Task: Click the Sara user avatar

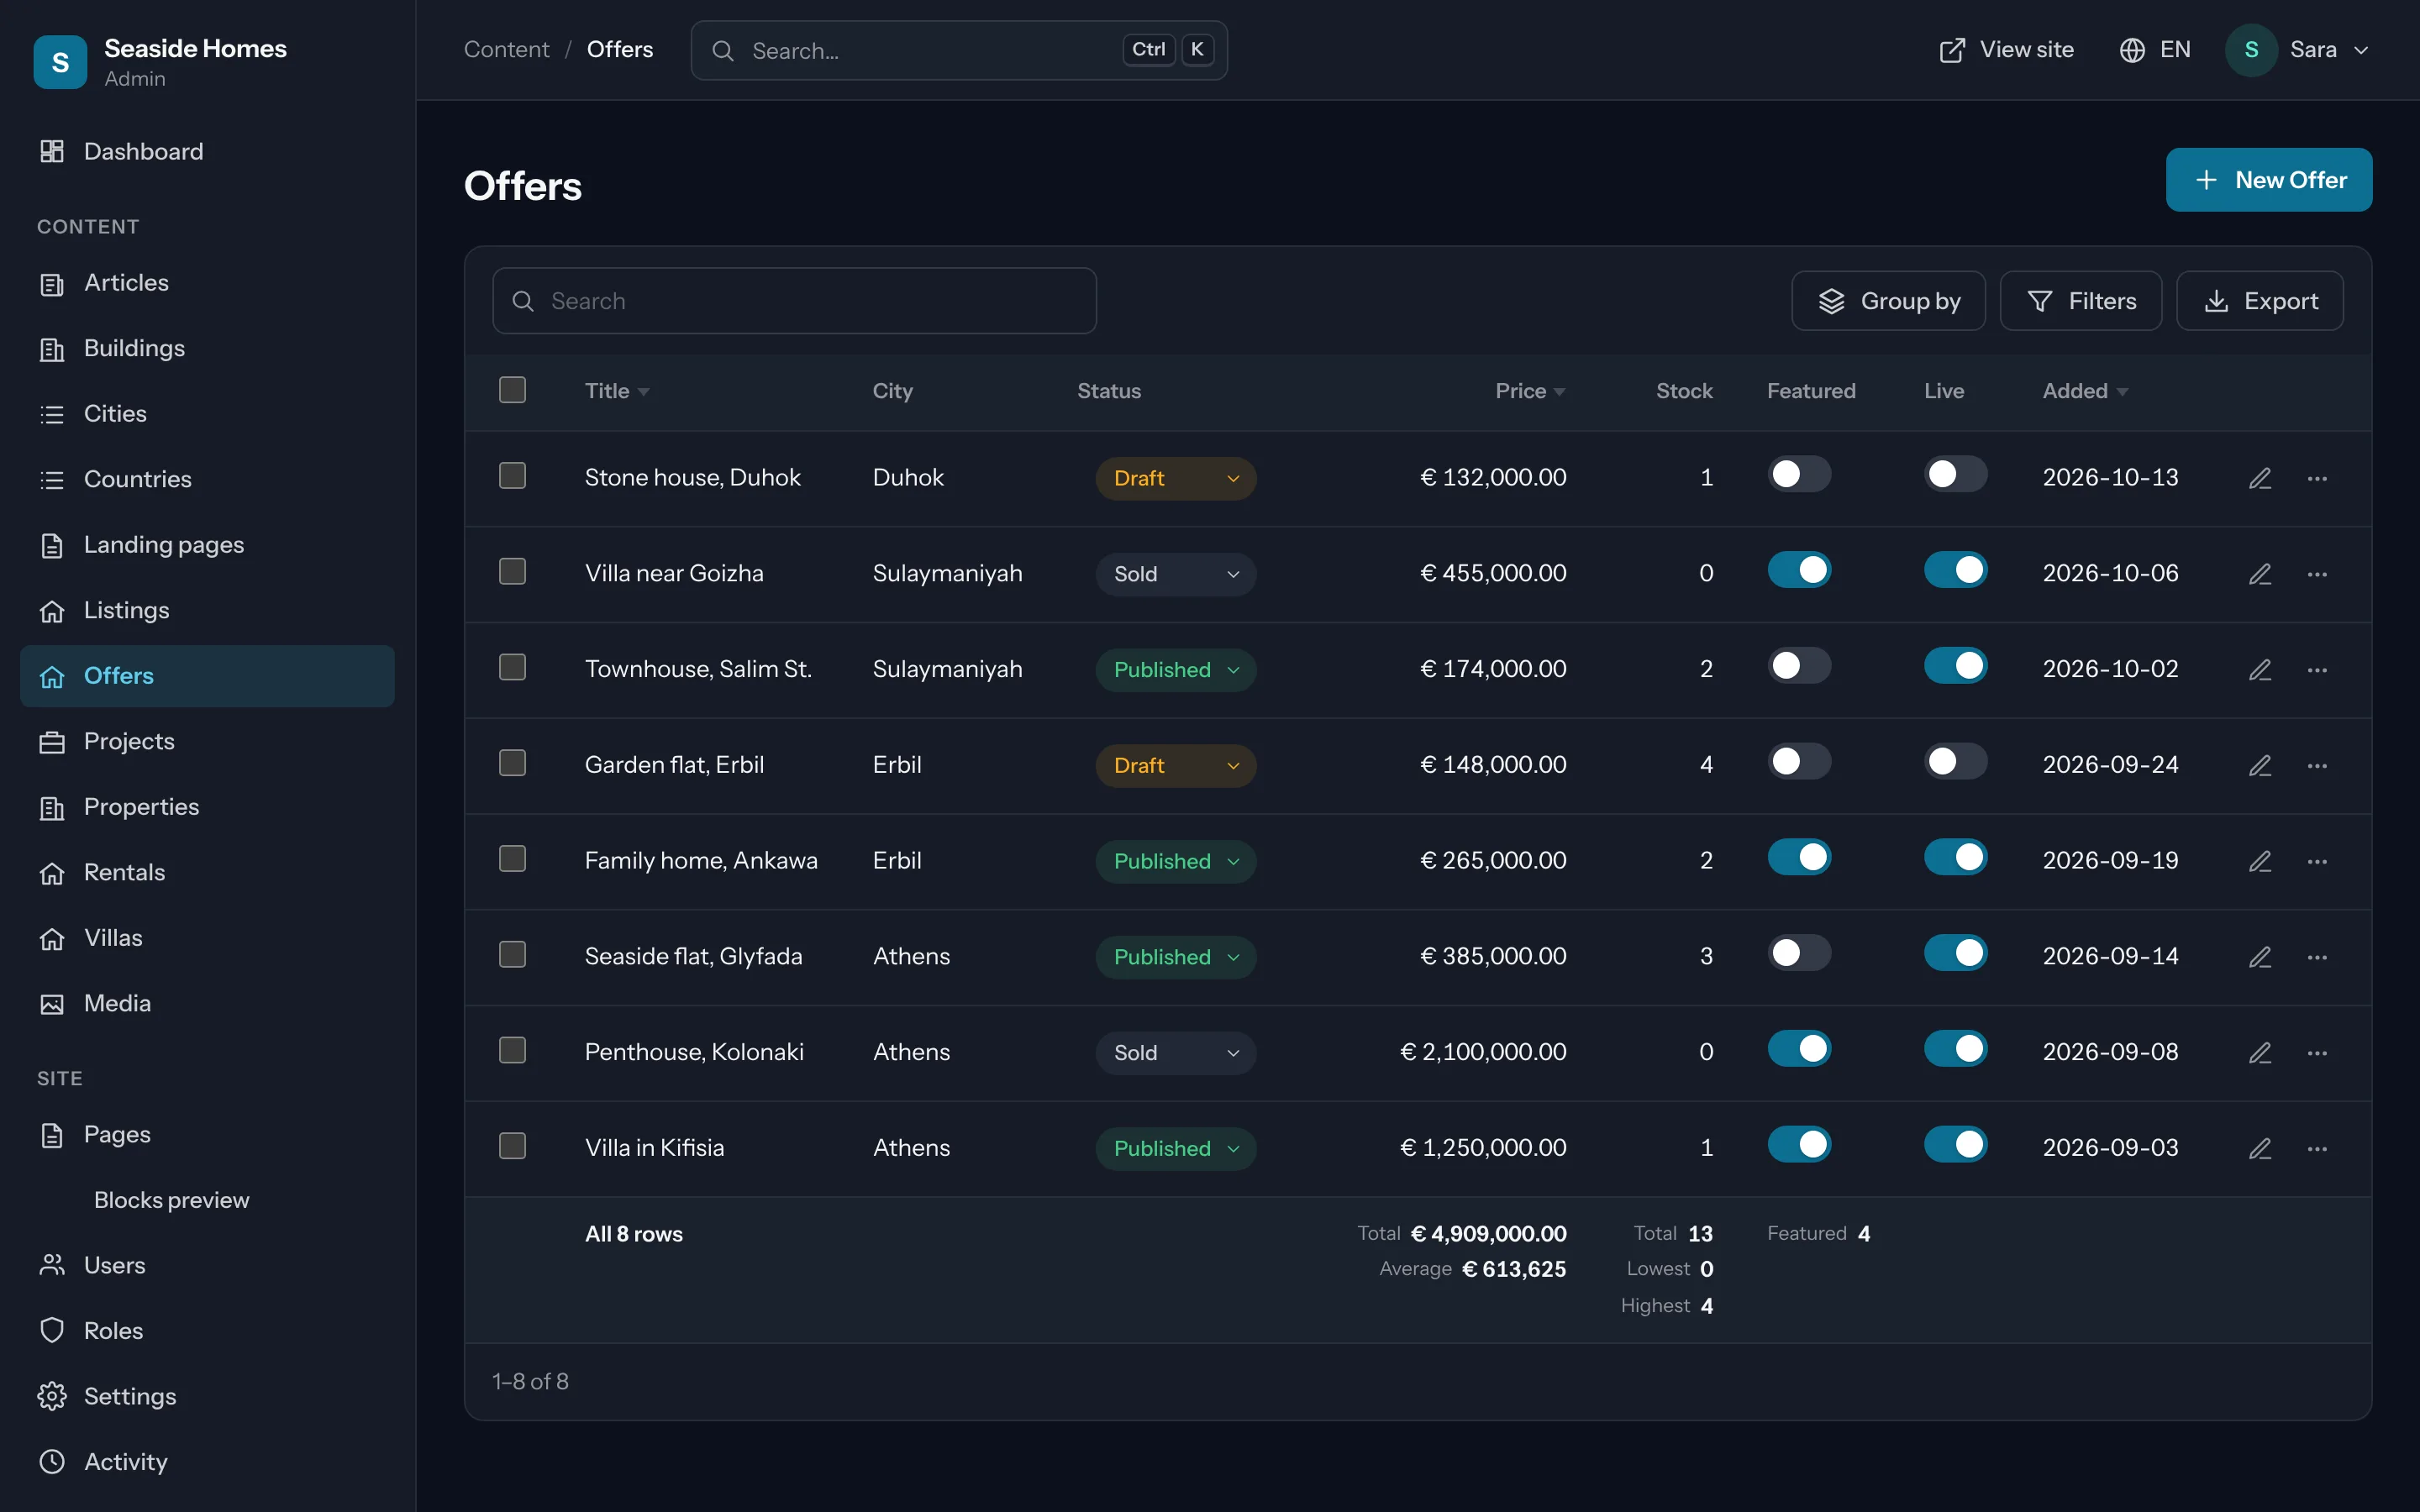Action: click(2251, 50)
